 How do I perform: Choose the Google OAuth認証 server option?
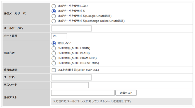(x=53, y=16)
